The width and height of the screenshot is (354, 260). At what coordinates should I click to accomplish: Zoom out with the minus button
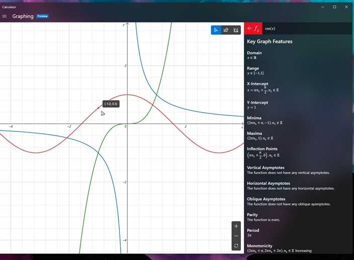click(236, 236)
